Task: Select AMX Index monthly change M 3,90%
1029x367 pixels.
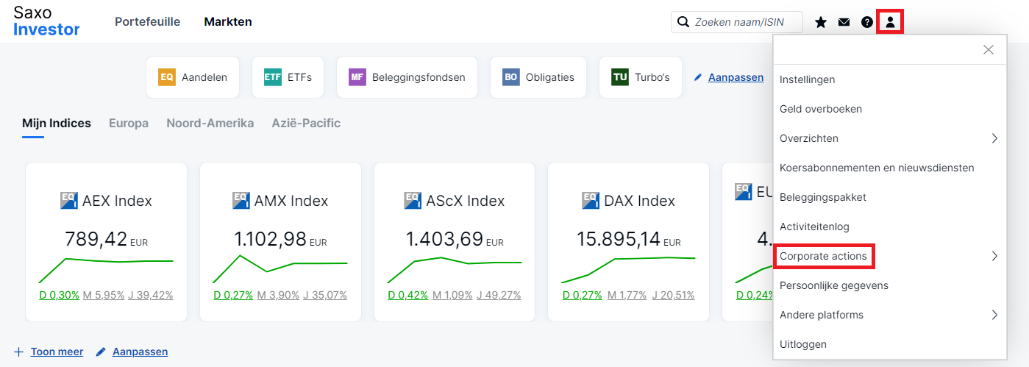Action: click(278, 295)
